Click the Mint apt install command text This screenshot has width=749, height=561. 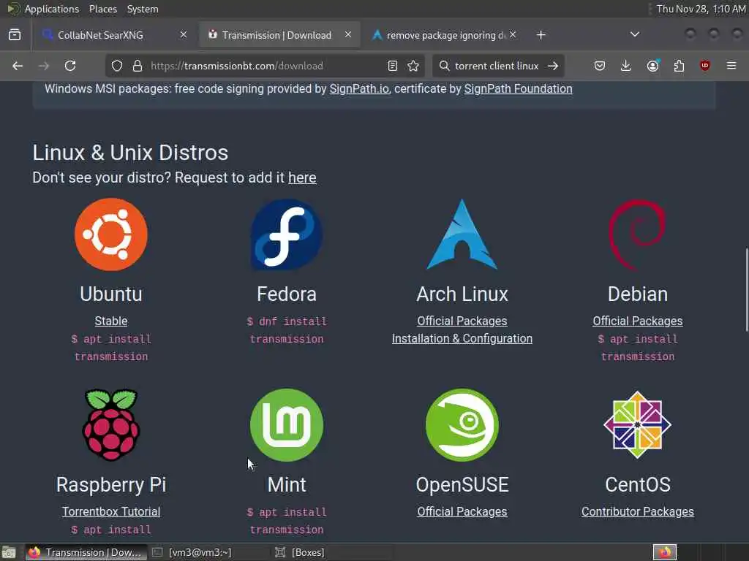pyautogui.click(x=287, y=521)
